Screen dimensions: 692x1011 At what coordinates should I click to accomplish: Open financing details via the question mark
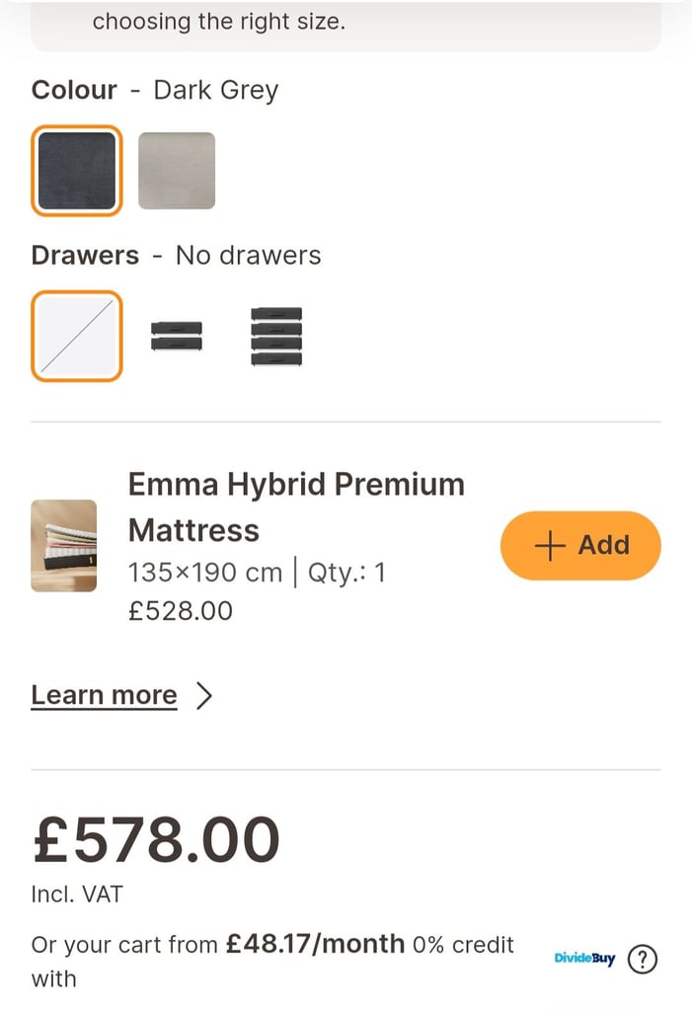coord(642,959)
